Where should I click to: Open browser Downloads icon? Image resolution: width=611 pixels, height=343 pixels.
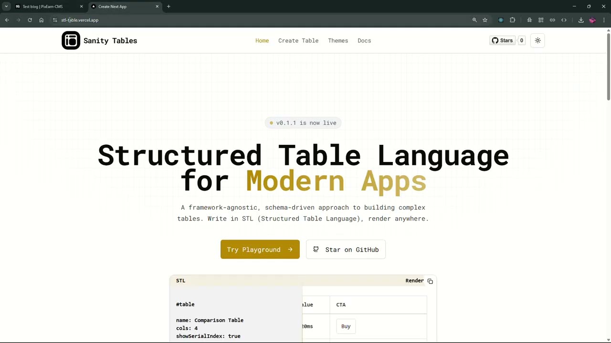[x=581, y=20]
